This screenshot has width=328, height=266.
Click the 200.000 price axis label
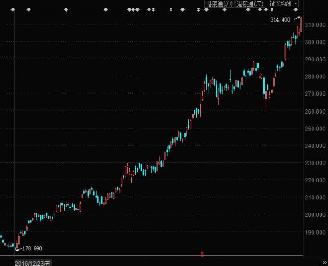pos(315,215)
